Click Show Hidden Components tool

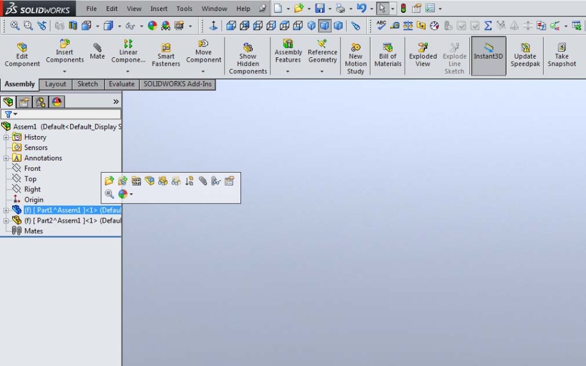click(x=248, y=59)
